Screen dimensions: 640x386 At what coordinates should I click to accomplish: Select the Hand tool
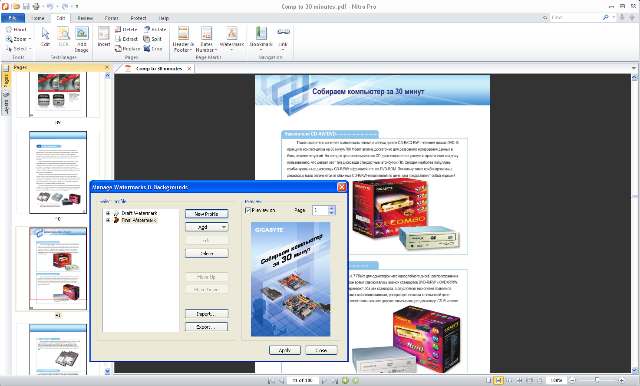(16, 30)
